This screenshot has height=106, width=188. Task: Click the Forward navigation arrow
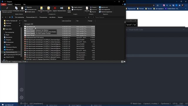6,17
